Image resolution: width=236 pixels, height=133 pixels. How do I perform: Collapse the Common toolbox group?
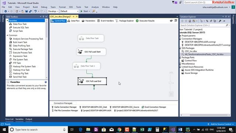(7, 35)
